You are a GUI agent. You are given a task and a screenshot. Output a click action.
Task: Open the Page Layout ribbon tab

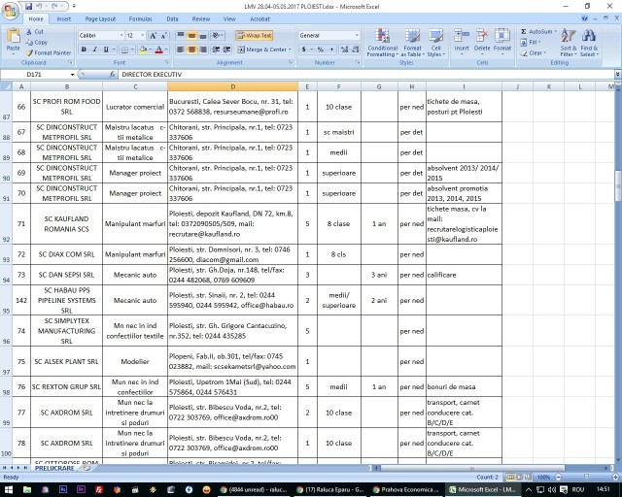[x=100, y=18]
